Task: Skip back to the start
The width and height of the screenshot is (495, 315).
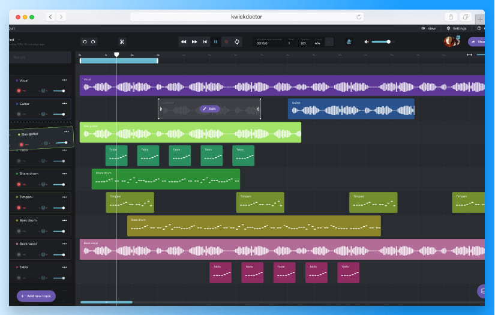Action: click(x=205, y=41)
